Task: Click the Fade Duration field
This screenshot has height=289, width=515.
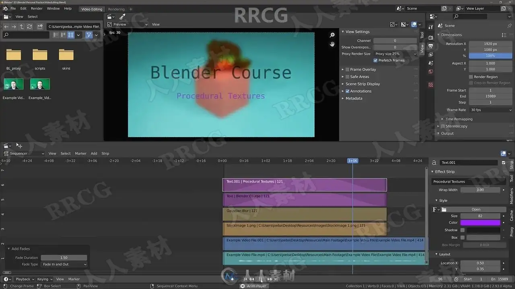Action: (x=64, y=258)
